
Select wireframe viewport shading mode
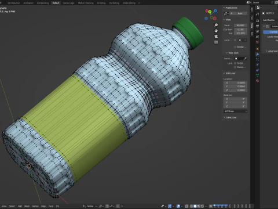pos(192,206)
